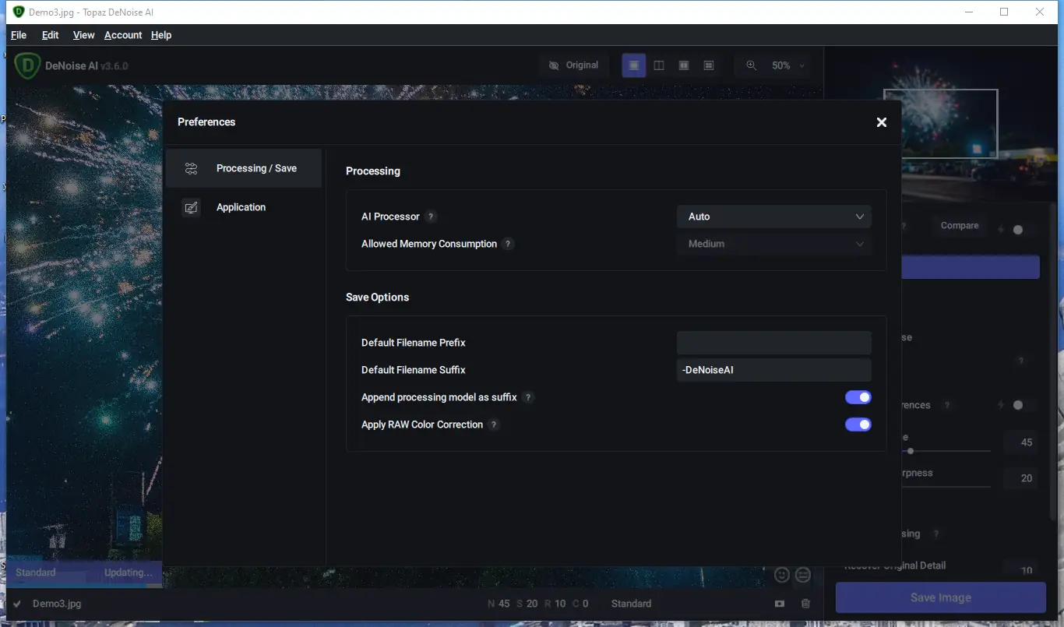
Task: Select the Demo3.jpg file row
Action: click(x=415, y=604)
